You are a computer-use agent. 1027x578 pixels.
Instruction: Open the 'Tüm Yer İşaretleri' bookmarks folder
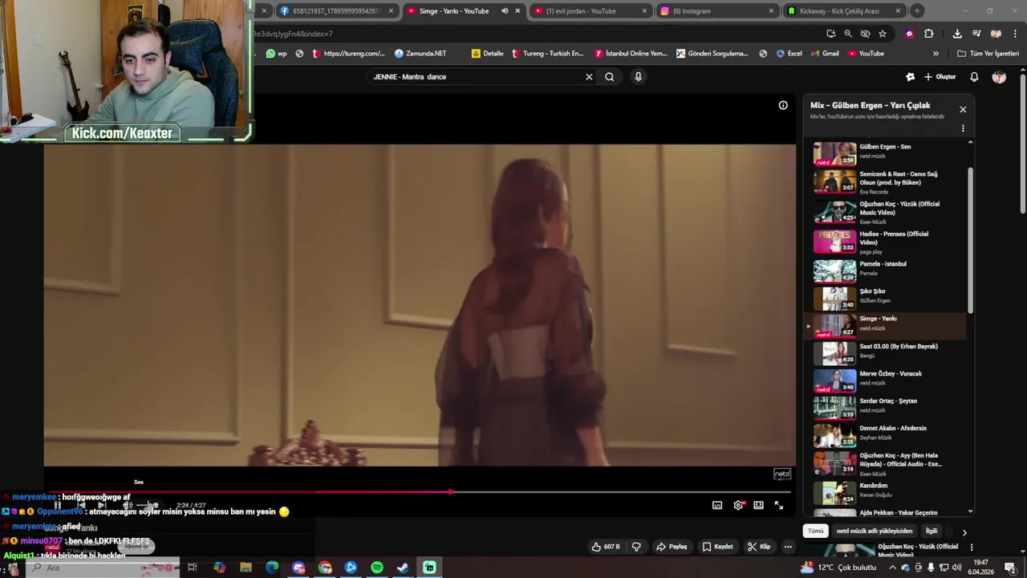(988, 54)
